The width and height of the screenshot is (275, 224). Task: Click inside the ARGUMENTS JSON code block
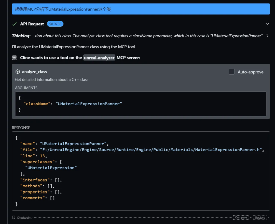(x=141, y=104)
